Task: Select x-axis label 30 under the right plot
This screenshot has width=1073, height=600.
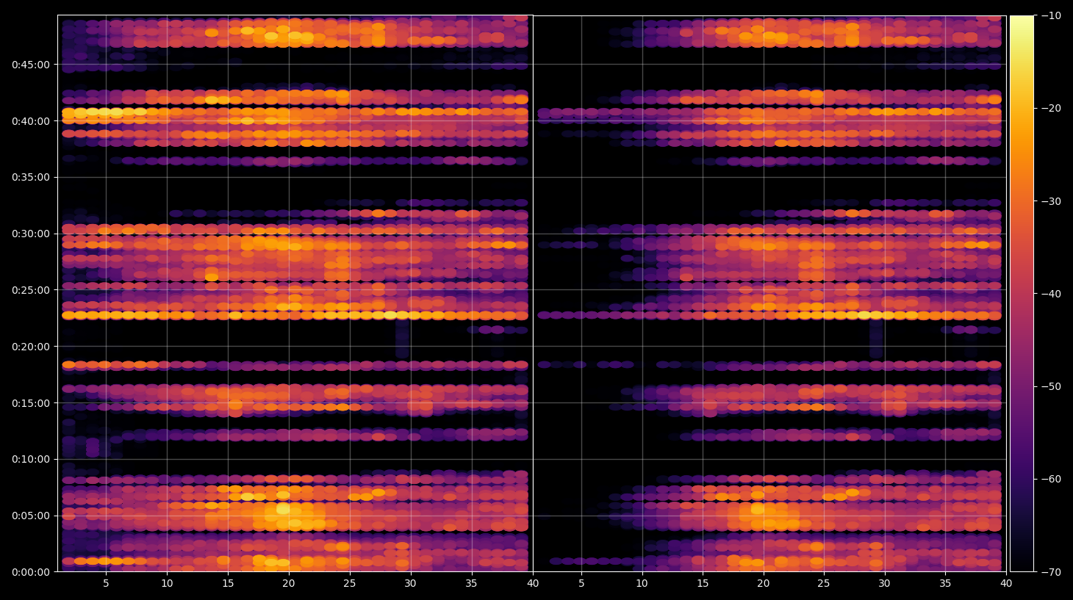Action: tap(884, 584)
